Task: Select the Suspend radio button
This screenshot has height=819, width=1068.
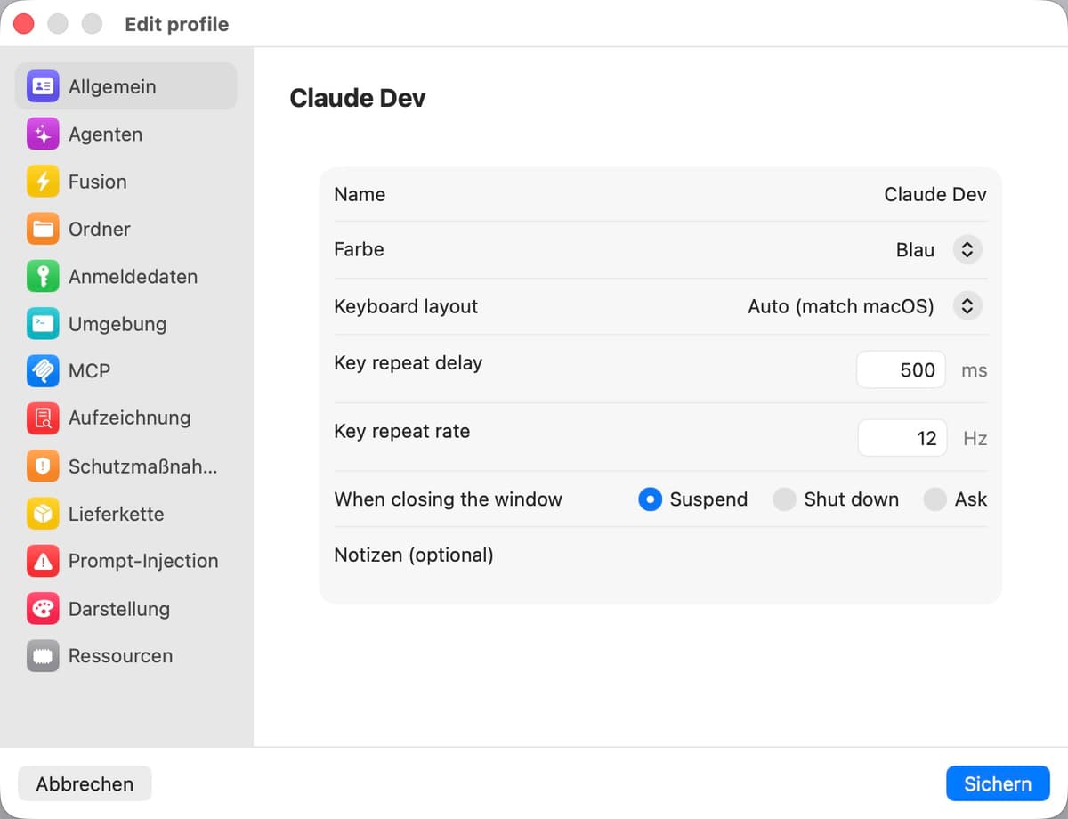Action: point(651,499)
